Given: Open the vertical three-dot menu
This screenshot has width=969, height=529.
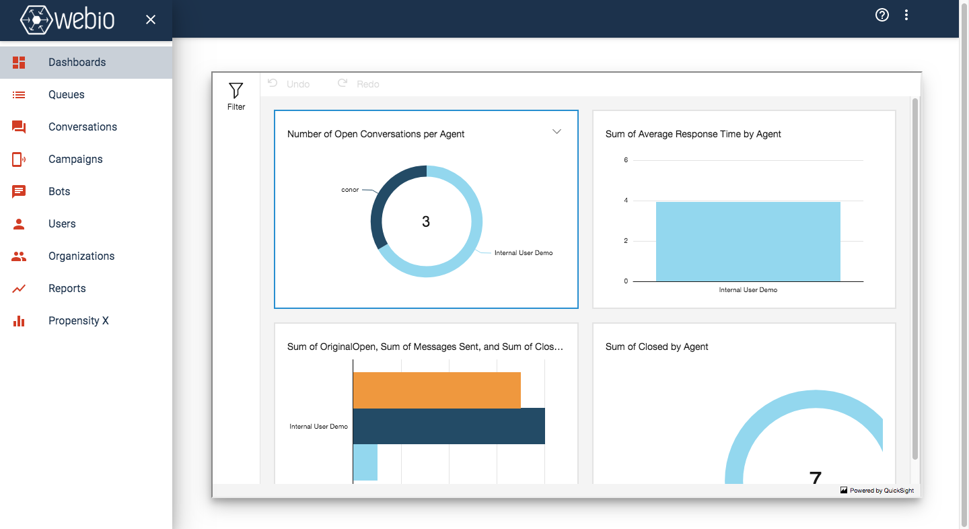Looking at the screenshot, I should click(906, 15).
